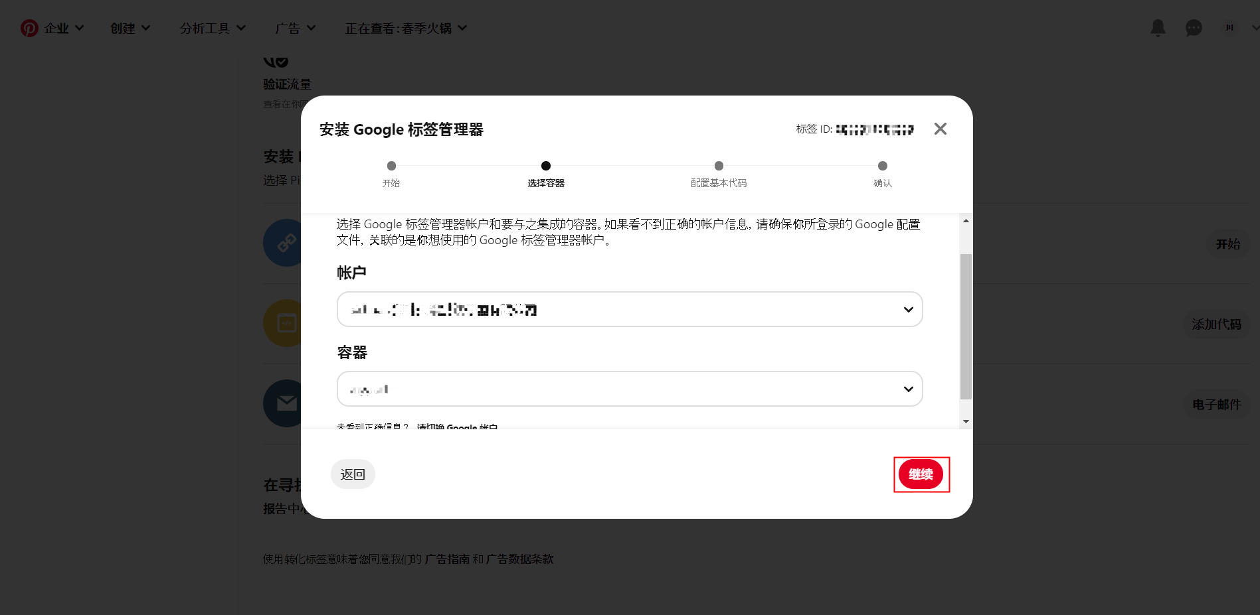
Task: Click the red 继续 button
Action: pos(921,474)
